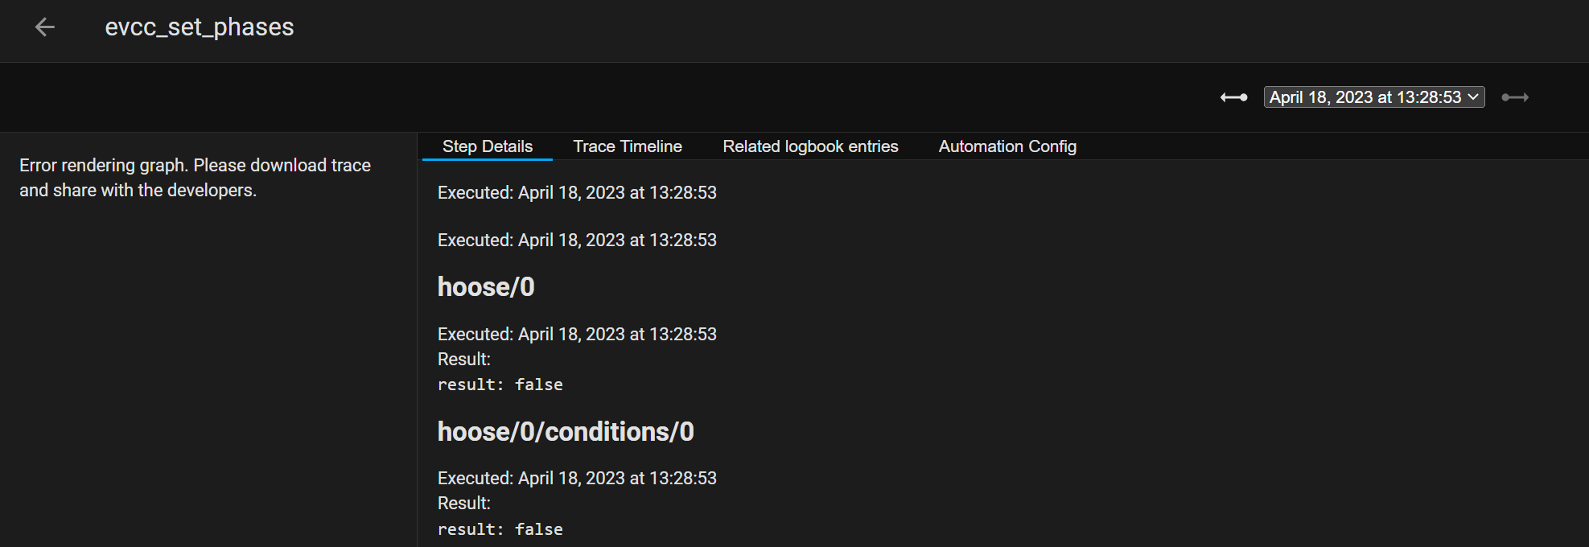Click the hoose/0 step heading
Viewport: 1589px width, 547px height.
click(x=485, y=286)
